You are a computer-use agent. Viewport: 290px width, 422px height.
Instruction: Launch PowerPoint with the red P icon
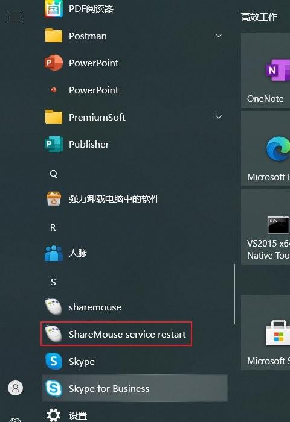click(54, 63)
